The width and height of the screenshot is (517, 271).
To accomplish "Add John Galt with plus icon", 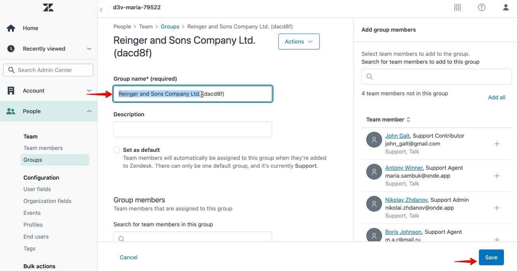I will [497, 144].
